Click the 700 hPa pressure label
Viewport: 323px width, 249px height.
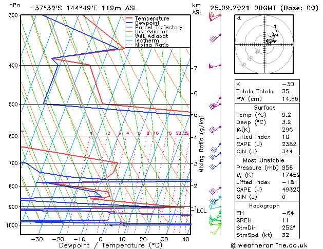point(14,163)
